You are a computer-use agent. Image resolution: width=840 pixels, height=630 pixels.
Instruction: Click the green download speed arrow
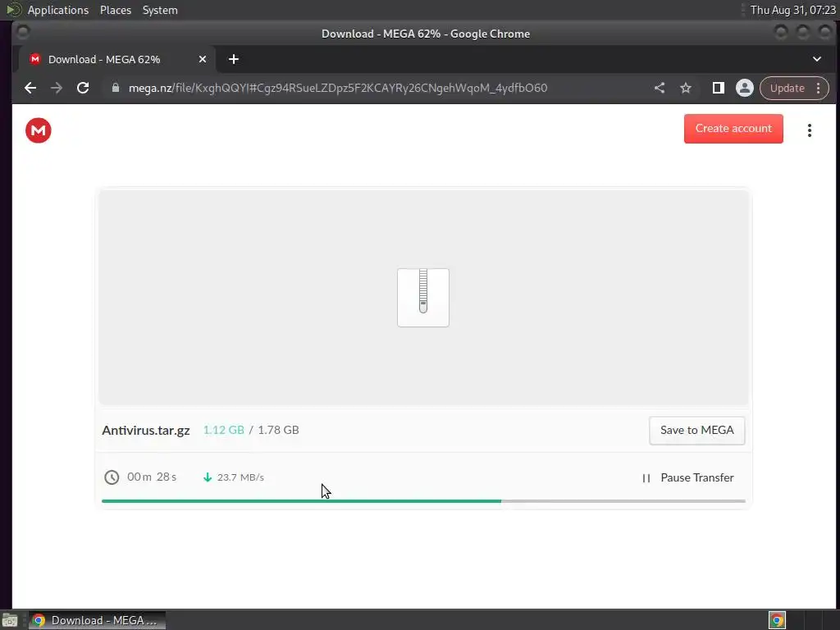(208, 477)
